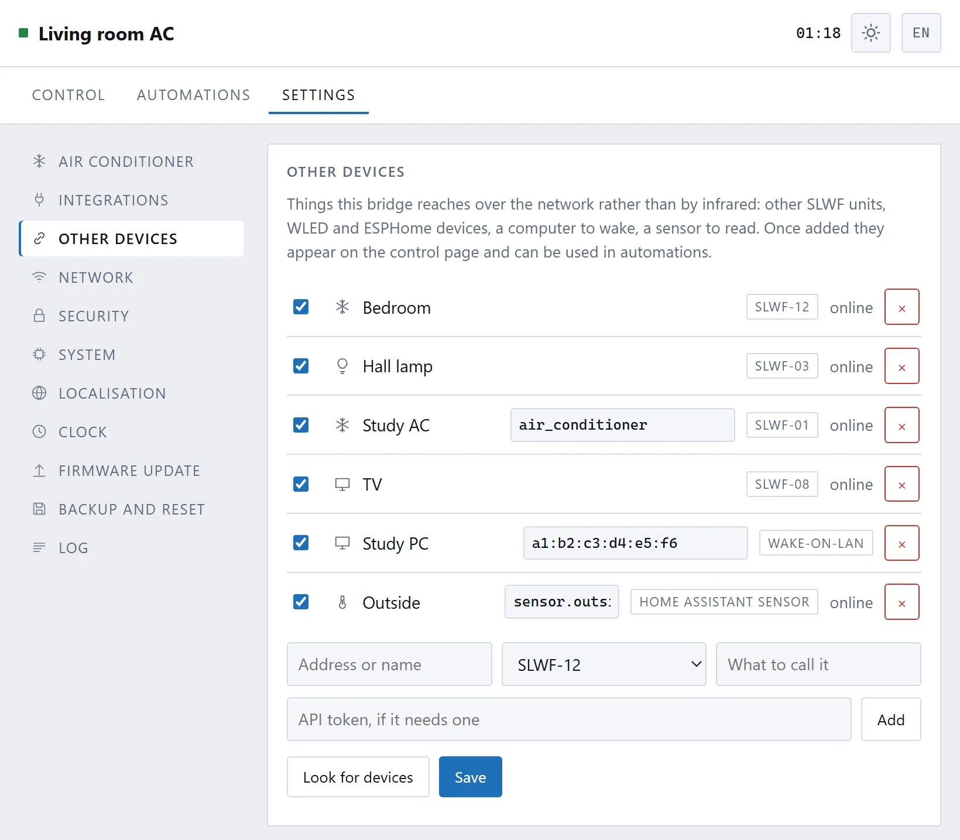
Task: Click the HOME ASSISTANT SENSOR tag
Action: point(724,602)
